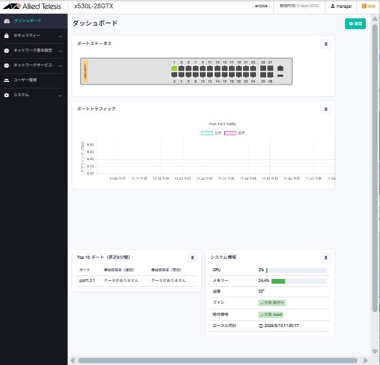Click the 保存 save button
Image resolution: width=380 pixels, height=365 pixels.
pyautogui.click(x=368, y=6)
